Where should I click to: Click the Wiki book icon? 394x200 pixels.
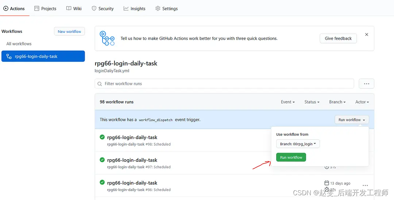(69, 8)
